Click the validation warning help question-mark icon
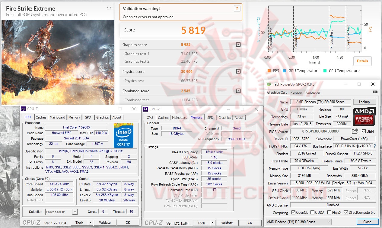The height and width of the screenshot is (228, 382). [x=238, y=8]
